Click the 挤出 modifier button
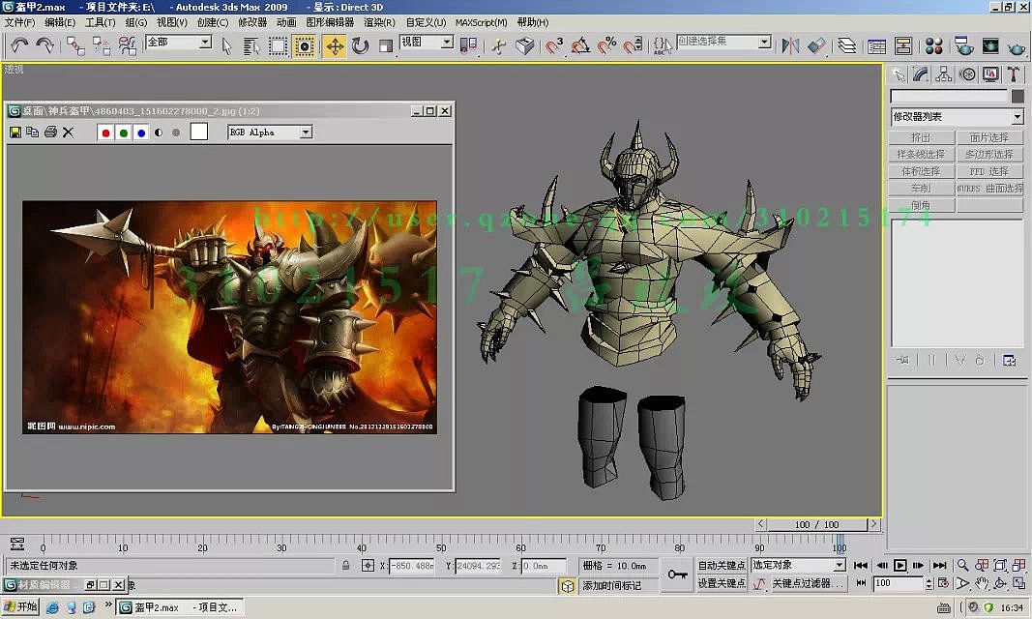Viewport: 1032px width, 619px height. [x=921, y=137]
